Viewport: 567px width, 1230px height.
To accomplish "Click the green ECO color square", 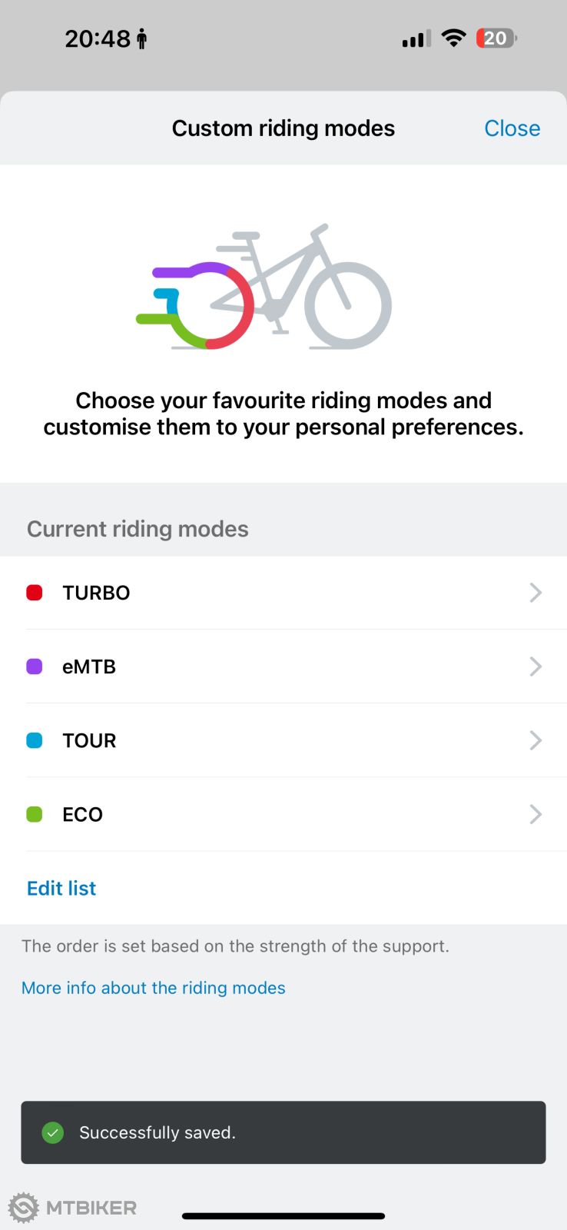I will point(35,814).
